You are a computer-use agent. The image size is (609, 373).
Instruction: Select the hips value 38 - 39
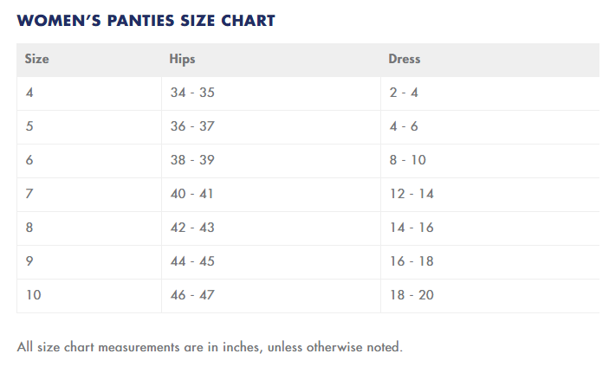pyautogui.click(x=192, y=160)
